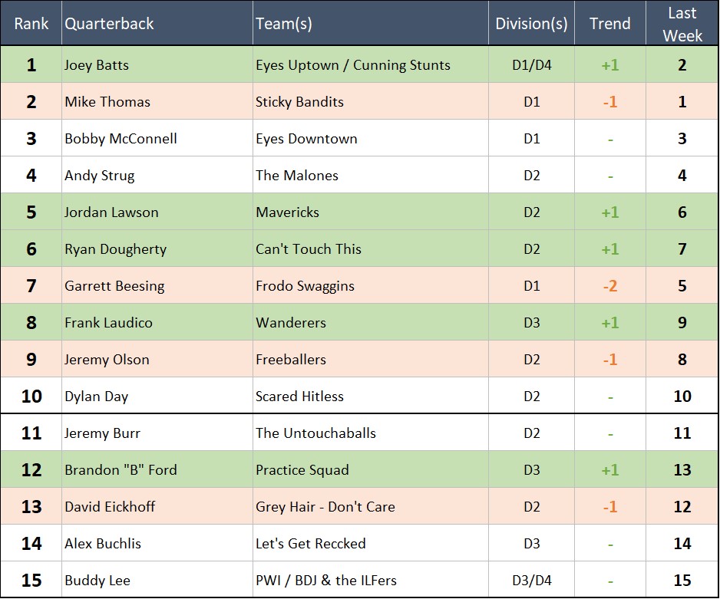720x599 pixels.
Task: Click the Trend column header
Action: coord(609,24)
